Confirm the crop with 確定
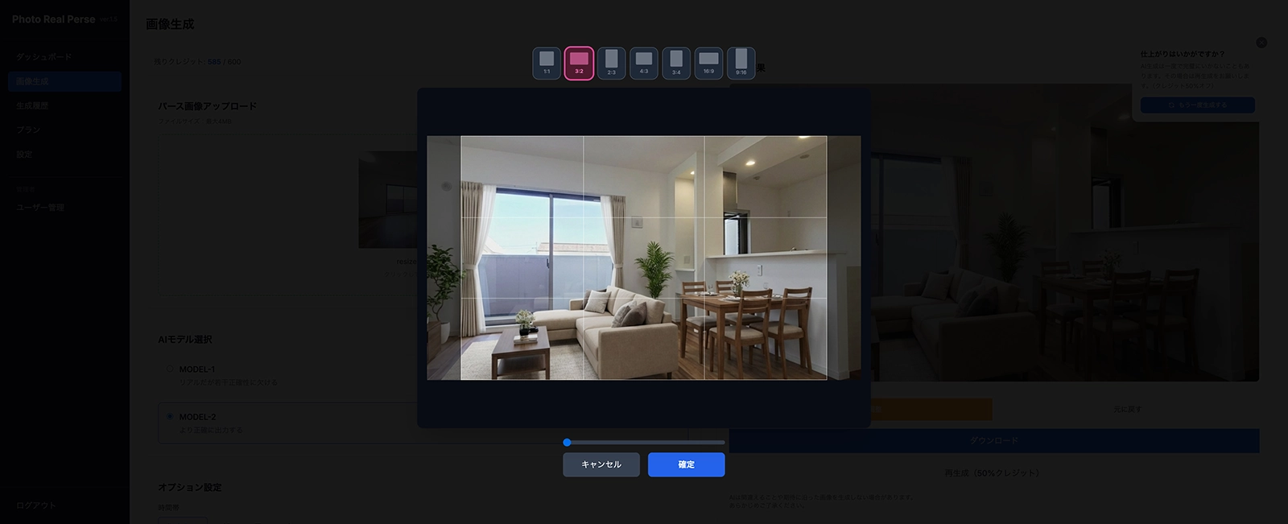 click(686, 464)
